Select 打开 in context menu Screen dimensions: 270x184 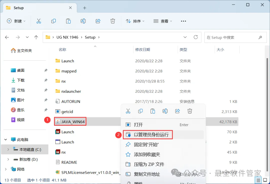pyautogui.click(x=163, y=125)
